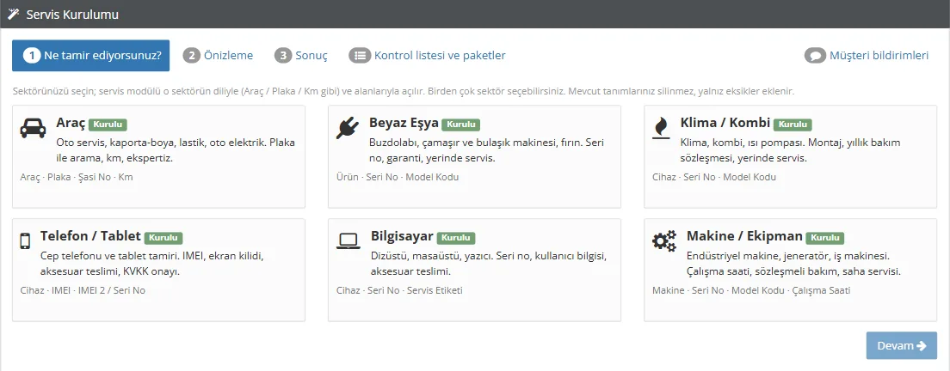Select the Beyaz Eşya sector title
950x371 pixels.
(x=404, y=124)
